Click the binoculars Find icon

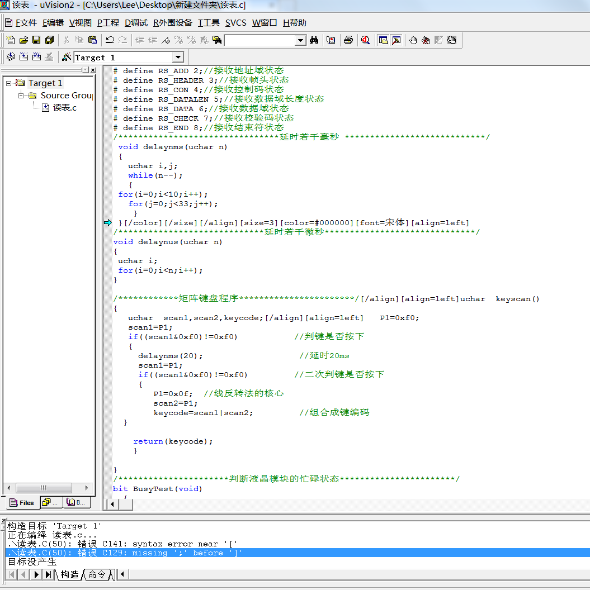pos(314,40)
